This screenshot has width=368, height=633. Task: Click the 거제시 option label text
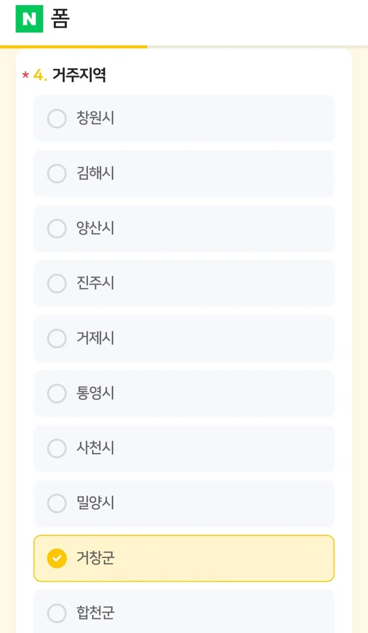tap(95, 339)
